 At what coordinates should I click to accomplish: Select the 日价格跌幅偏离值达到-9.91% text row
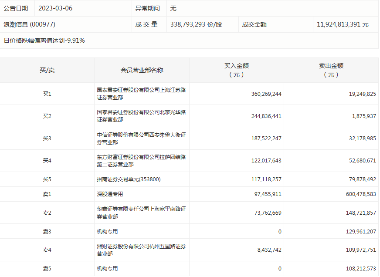(x=44, y=41)
